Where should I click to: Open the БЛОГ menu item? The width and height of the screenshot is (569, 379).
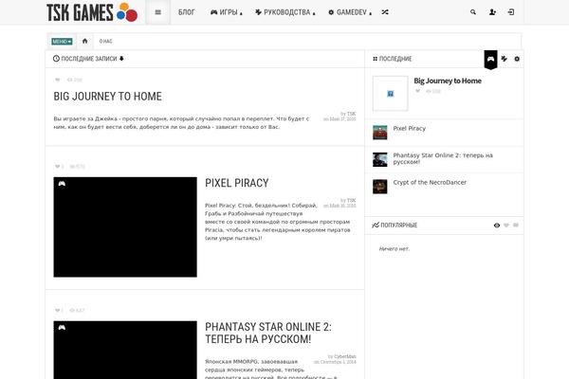point(187,12)
